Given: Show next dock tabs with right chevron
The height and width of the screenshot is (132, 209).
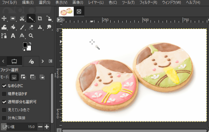Looking at the screenshot, I should point(42,61).
